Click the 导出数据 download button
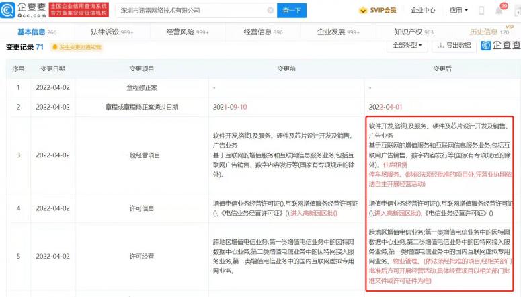The width and height of the screenshot is (521, 297). 454,46
